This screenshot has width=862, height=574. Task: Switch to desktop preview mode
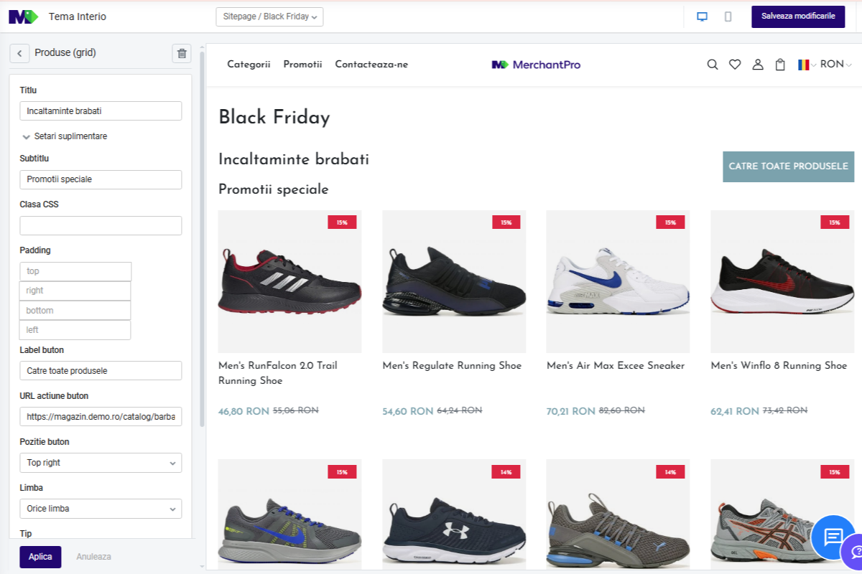click(x=702, y=17)
